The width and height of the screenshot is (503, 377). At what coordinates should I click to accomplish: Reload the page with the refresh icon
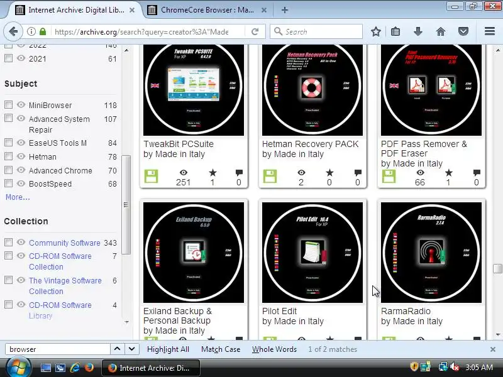[255, 31]
